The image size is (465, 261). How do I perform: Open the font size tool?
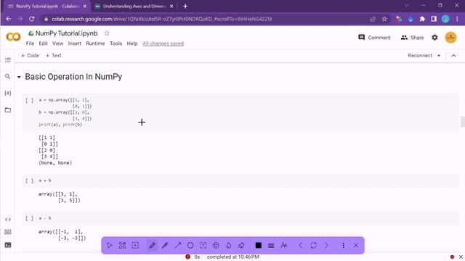click(x=284, y=245)
